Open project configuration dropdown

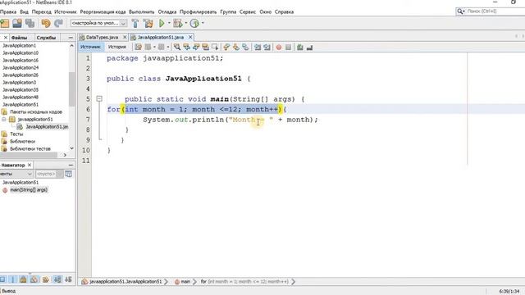click(98, 23)
